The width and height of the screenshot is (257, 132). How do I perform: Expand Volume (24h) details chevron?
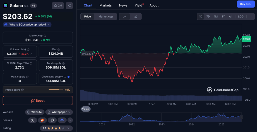click(31, 54)
